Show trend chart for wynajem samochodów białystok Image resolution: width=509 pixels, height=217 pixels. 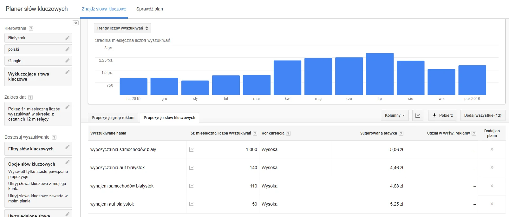tap(192, 186)
